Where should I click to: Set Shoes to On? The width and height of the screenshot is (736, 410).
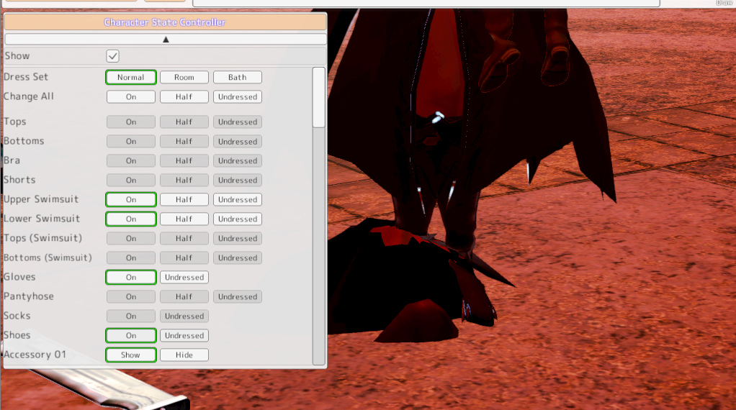pyautogui.click(x=131, y=336)
